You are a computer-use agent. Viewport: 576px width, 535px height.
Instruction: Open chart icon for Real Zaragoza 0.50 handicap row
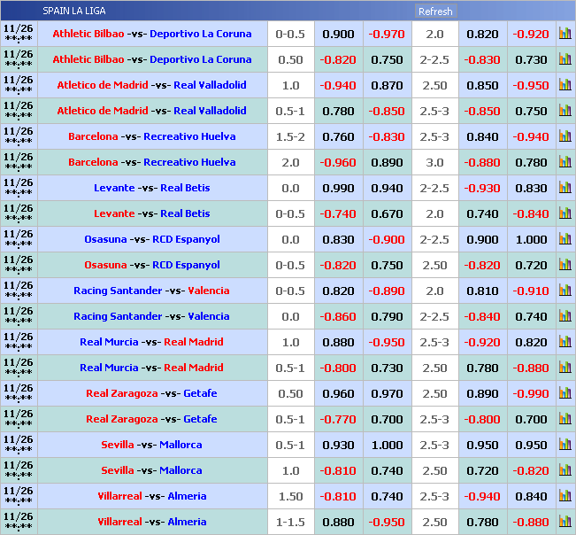point(564,394)
